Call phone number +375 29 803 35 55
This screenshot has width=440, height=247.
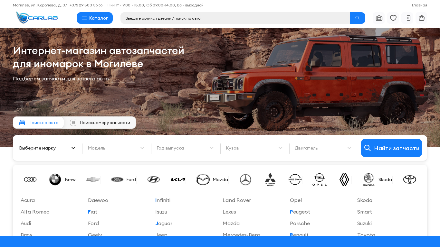(x=86, y=5)
